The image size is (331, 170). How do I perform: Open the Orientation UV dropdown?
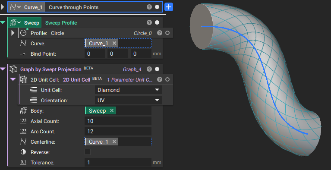128,100
